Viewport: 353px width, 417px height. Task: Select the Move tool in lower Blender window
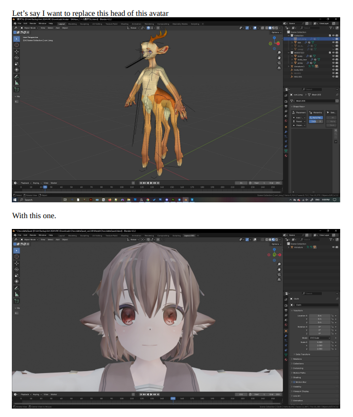pyautogui.click(x=16, y=264)
